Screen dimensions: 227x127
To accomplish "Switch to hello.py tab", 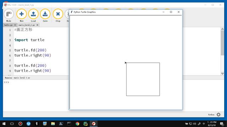I will [9, 25].
